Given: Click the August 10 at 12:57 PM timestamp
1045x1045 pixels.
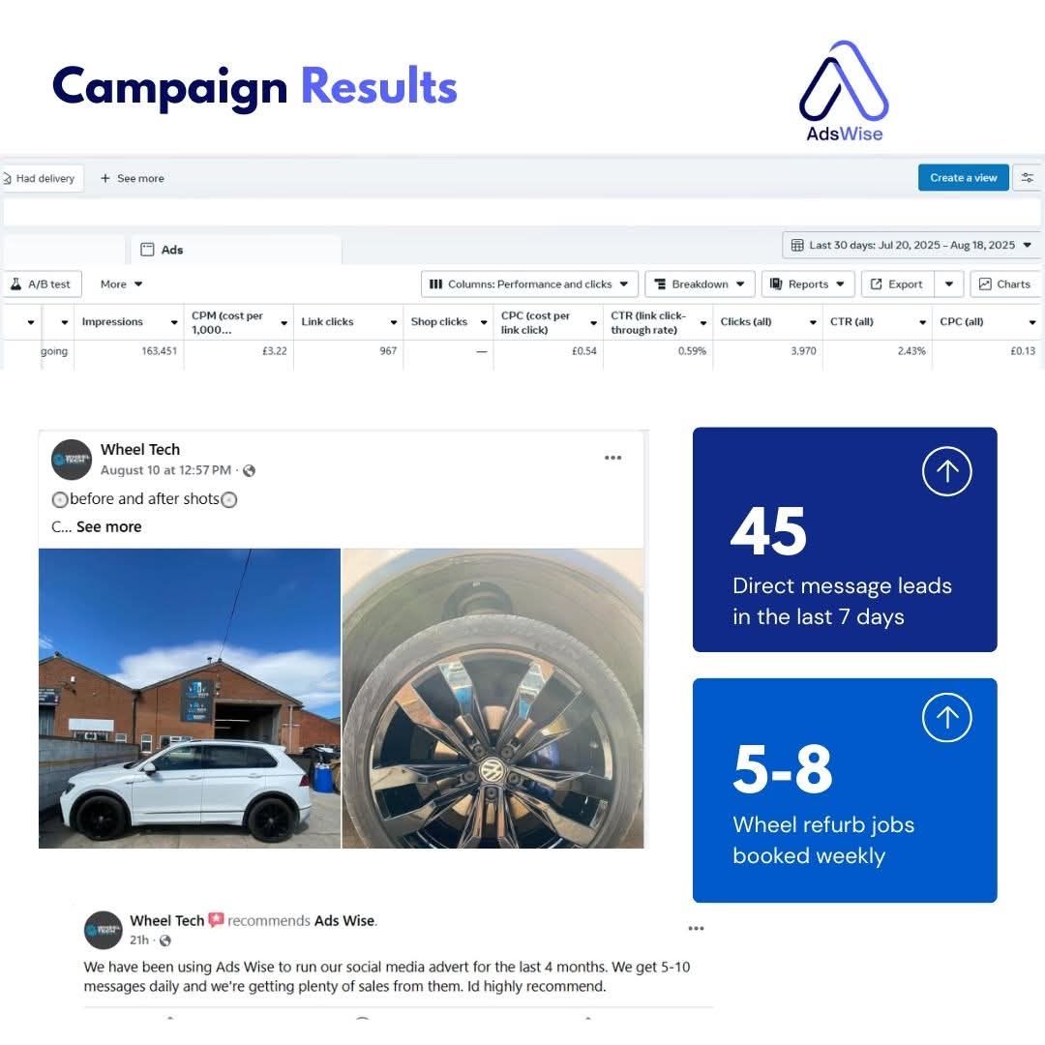Looking at the screenshot, I should [165, 470].
